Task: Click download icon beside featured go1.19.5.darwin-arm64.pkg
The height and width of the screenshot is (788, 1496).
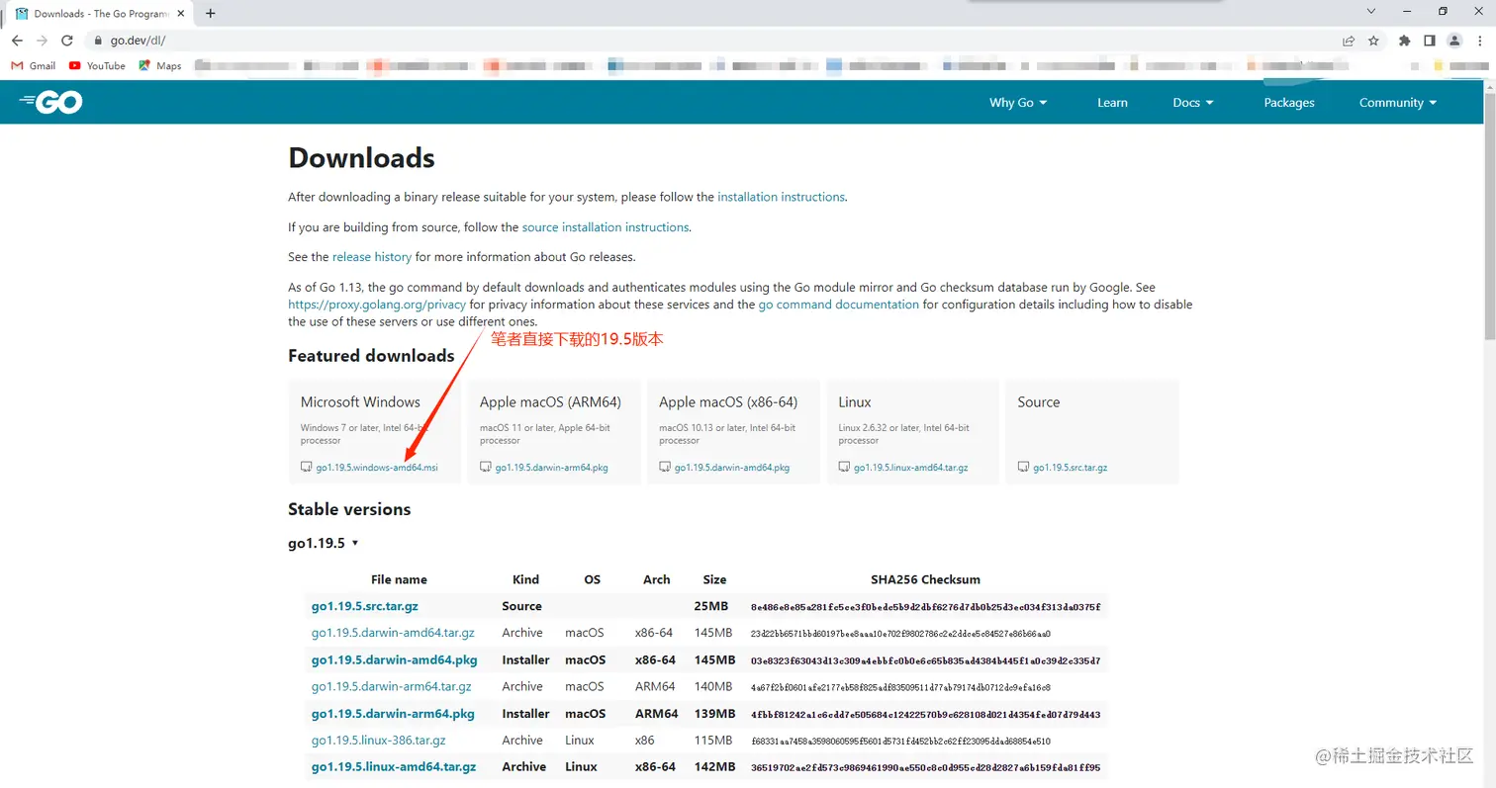Action: tap(486, 468)
